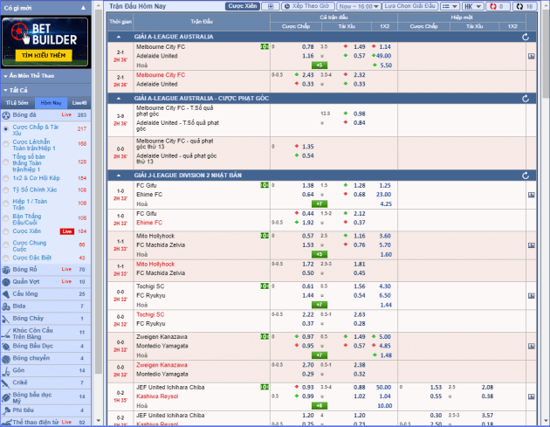
Task: Click Lựa Chọn Giải Đấu button
Action: [x=410, y=6]
